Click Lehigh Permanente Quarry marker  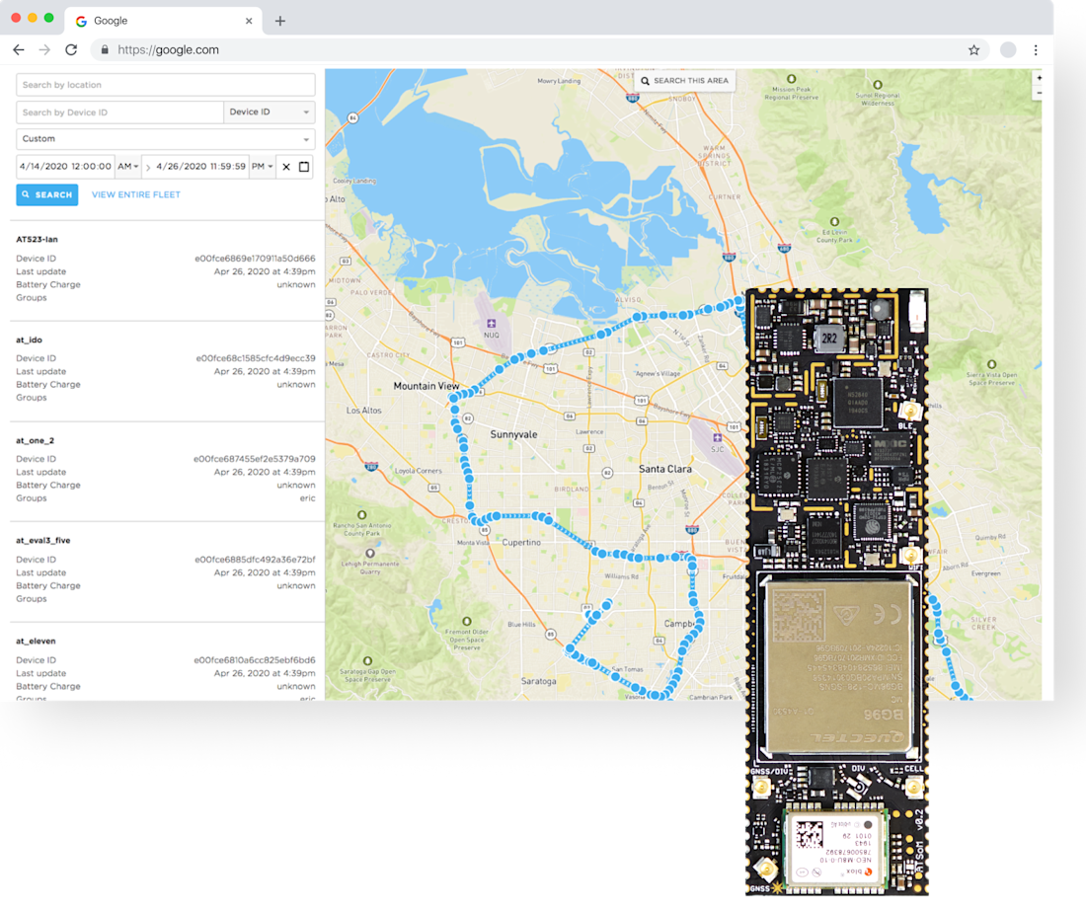tap(370, 554)
